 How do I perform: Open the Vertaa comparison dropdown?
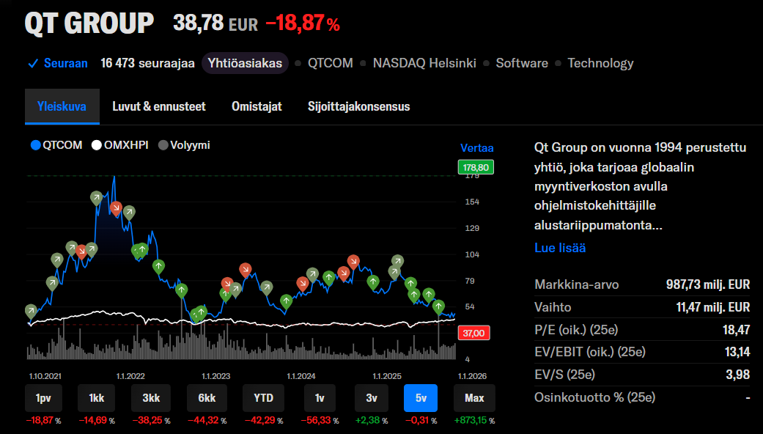[x=476, y=147]
